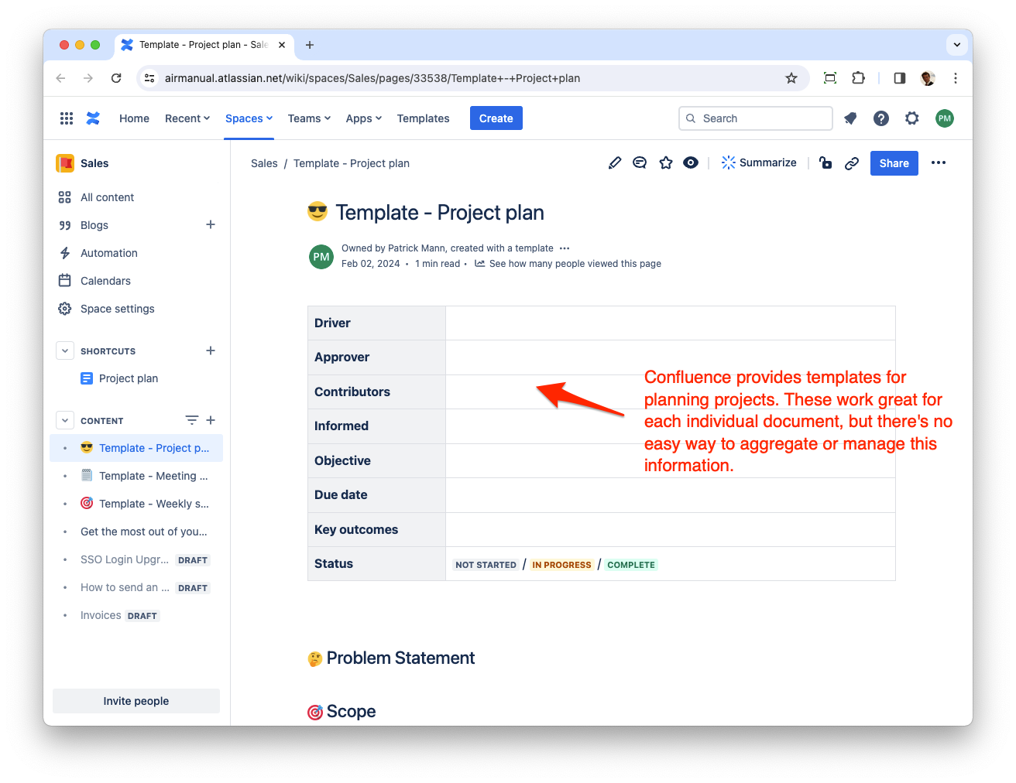Click the NOT STARTED status label
1016x783 pixels.
pyautogui.click(x=486, y=565)
